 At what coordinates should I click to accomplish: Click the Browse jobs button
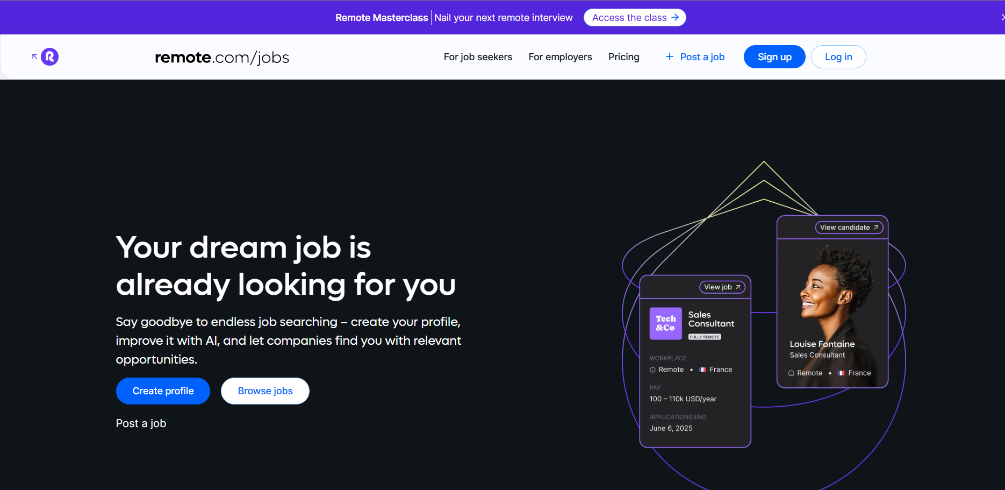point(265,391)
